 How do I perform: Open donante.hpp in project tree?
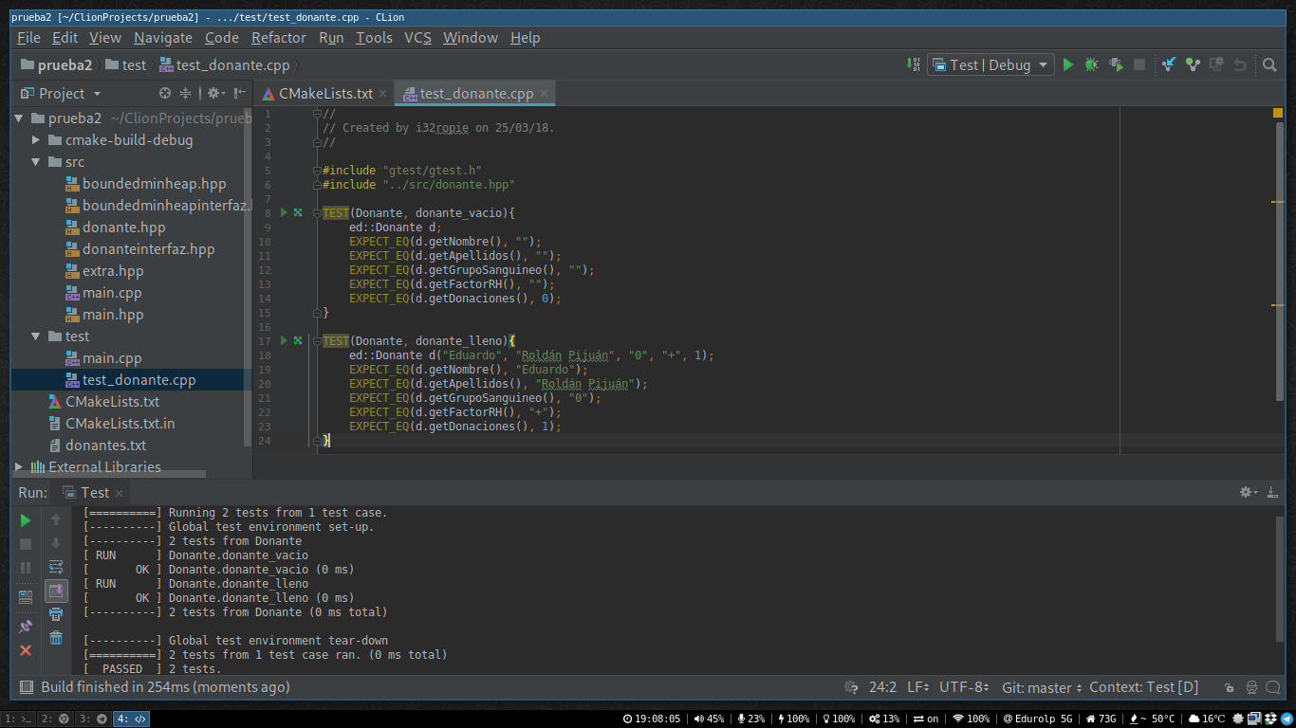pyautogui.click(x=123, y=227)
